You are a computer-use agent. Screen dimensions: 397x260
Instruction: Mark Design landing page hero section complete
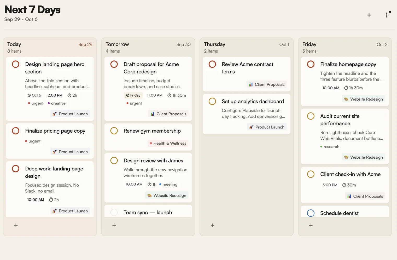[x=16, y=64]
